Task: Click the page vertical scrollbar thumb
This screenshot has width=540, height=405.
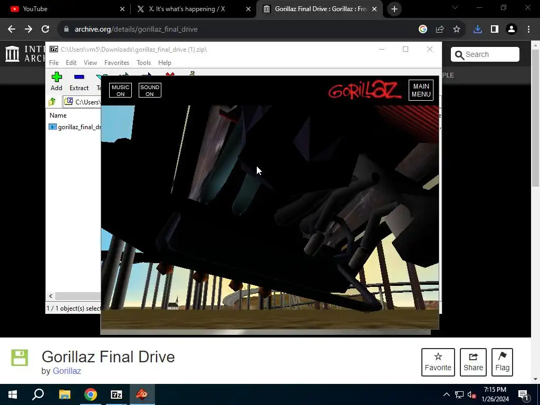Action: click(535, 118)
